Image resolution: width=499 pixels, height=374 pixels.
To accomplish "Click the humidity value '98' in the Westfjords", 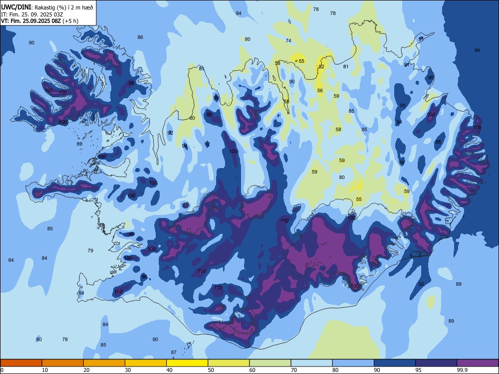I will point(131,83).
